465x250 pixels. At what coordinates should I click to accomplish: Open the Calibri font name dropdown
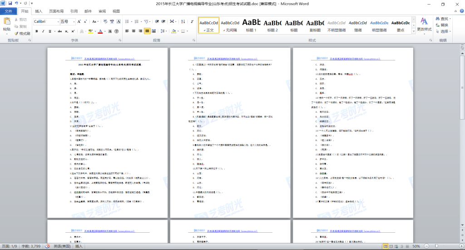pos(57,21)
